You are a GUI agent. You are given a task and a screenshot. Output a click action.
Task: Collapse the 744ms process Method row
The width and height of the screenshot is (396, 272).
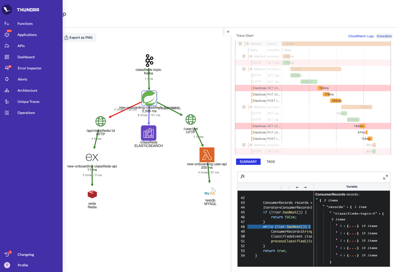[x=244, y=107]
